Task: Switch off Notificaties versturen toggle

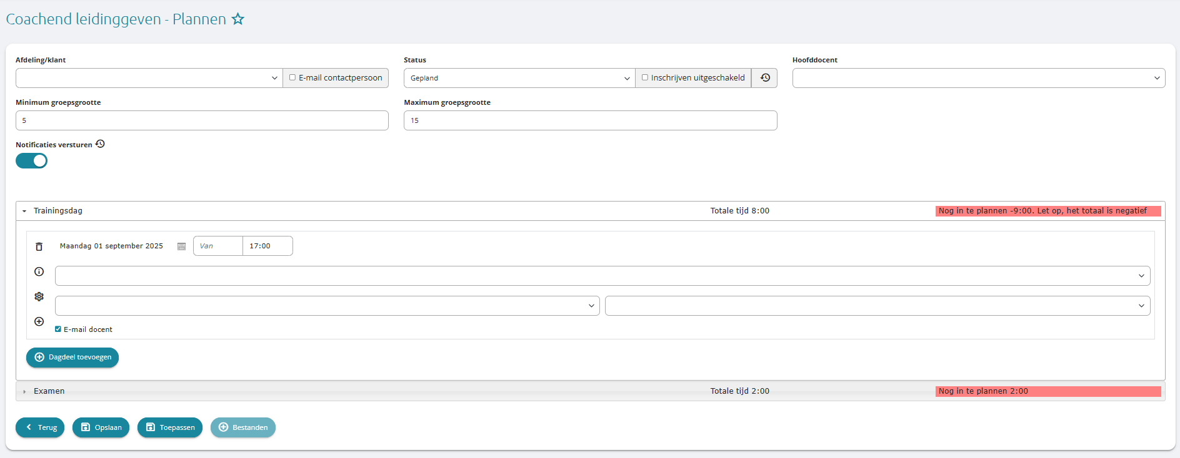Action: tap(31, 161)
